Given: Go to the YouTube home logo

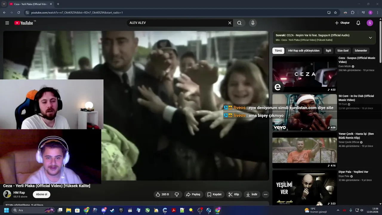Looking at the screenshot, I should click(24, 23).
